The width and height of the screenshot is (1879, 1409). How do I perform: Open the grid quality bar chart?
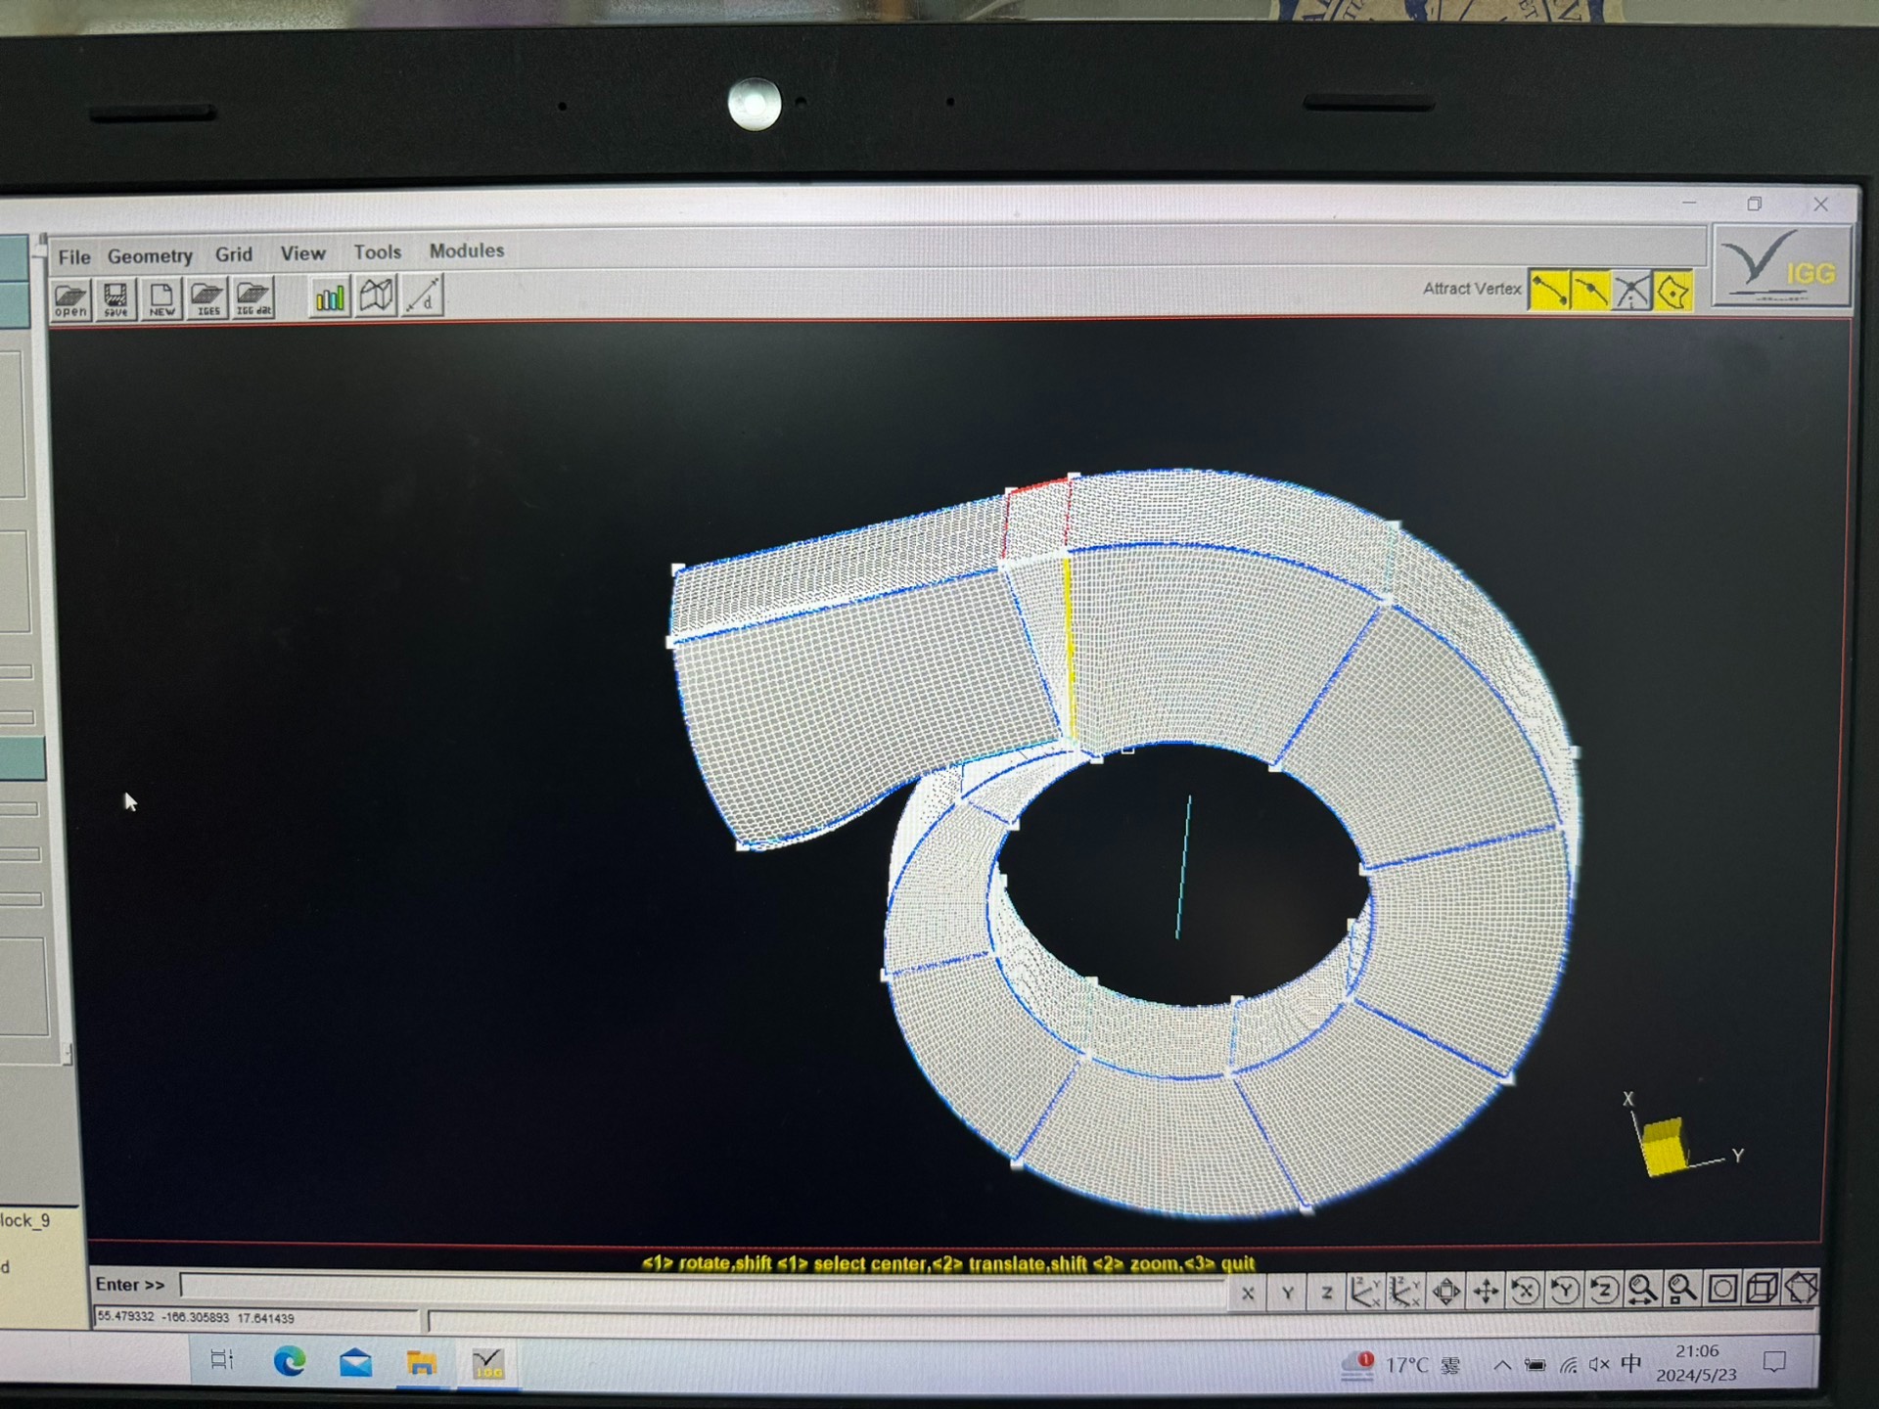coord(330,296)
